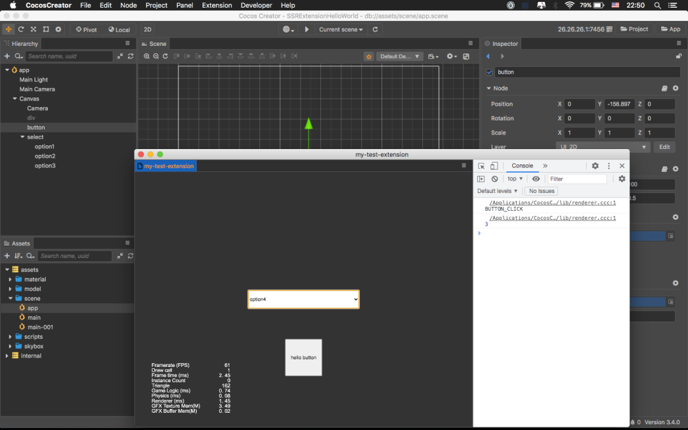This screenshot has height=430, width=688.
Task: Expand the material folder in Assets
Action: tap(10, 280)
